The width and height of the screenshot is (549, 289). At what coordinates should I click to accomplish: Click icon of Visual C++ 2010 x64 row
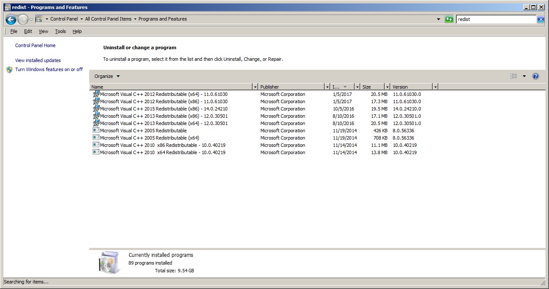coord(96,152)
